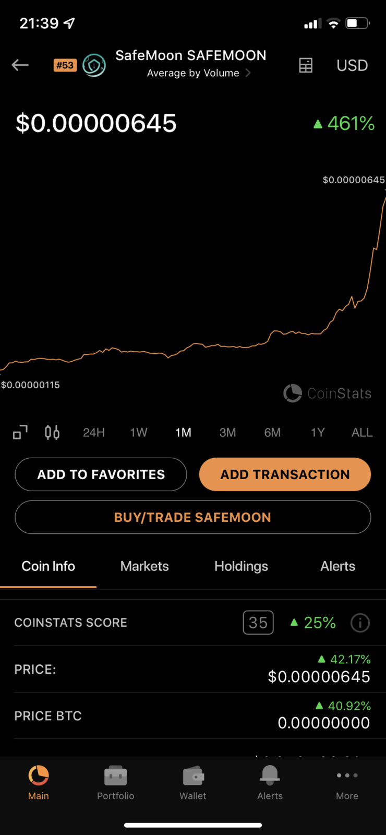Image resolution: width=386 pixels, height=835 pixels.
Task: Open the calculator grid icon
Action: [x=306, y=65]
